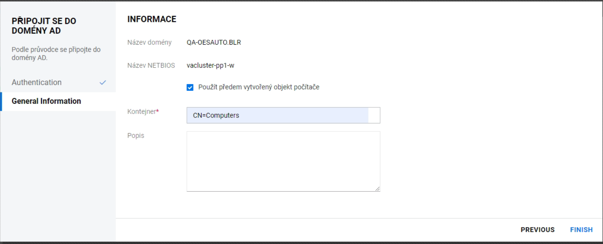Grab the Popis text area resize handle
Image resolution: width=603 pixels, height=244 pixels.
point(377,189)
